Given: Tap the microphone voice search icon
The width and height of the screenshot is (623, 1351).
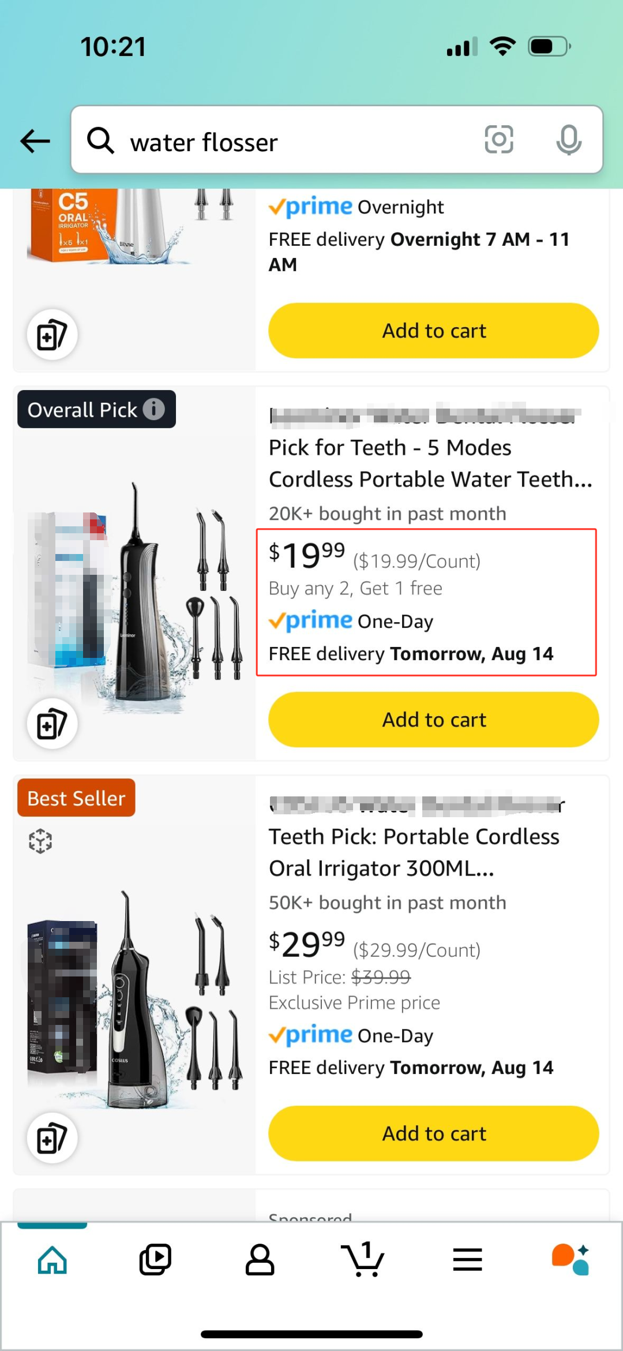Looking at the screenshot, I should click(569, 140).
